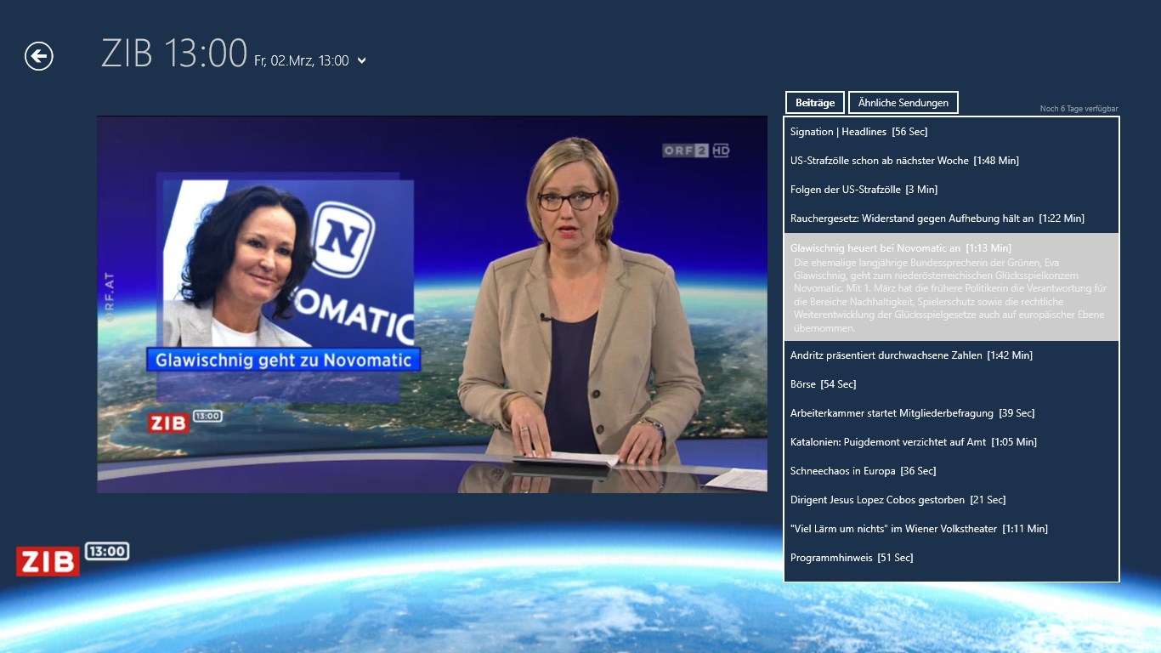The image size is (1161, 653).
Task: Click the ZIB 13:00 programme title
Action: pos(174,54)
